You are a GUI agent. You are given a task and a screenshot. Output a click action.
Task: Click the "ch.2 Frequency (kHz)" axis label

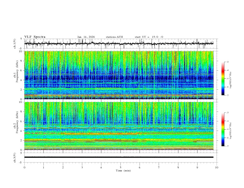click(x=16, y=122)
